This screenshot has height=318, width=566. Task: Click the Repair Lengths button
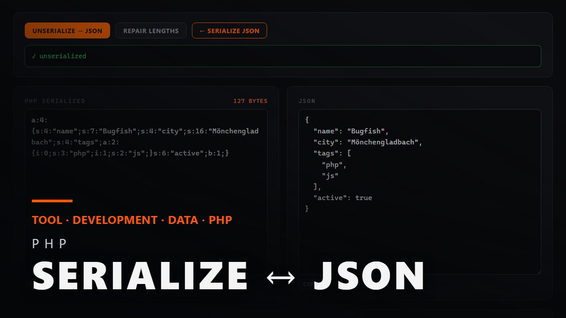point(151,30)
